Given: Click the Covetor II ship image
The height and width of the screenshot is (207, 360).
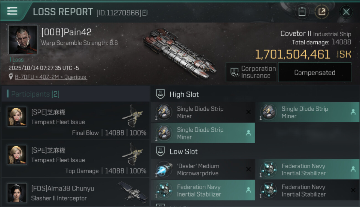Looking at the screenshot, I should (x=179, y=54).
